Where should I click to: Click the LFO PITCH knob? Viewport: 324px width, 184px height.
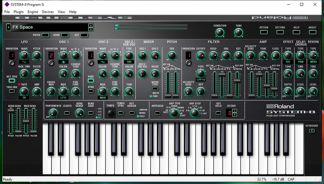click(37, 55)
